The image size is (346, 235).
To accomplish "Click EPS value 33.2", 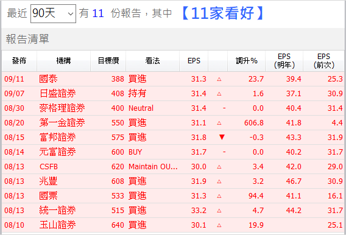I will (199, 210).
